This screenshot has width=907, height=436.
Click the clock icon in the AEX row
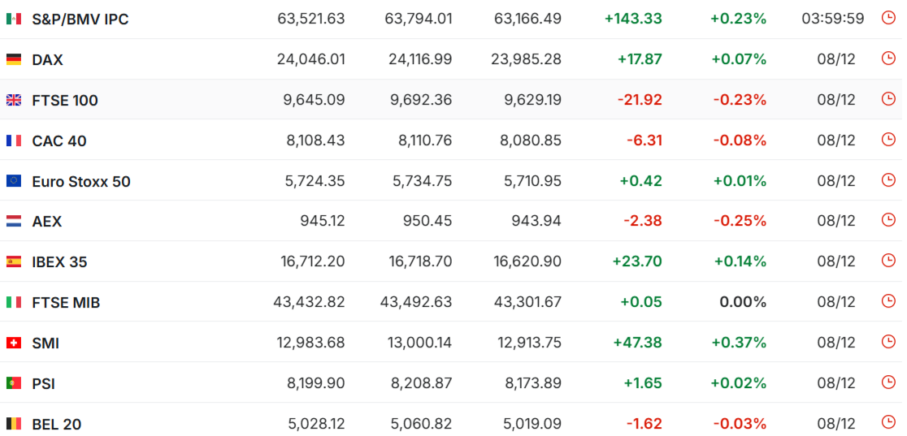click(x=888, y=220)
